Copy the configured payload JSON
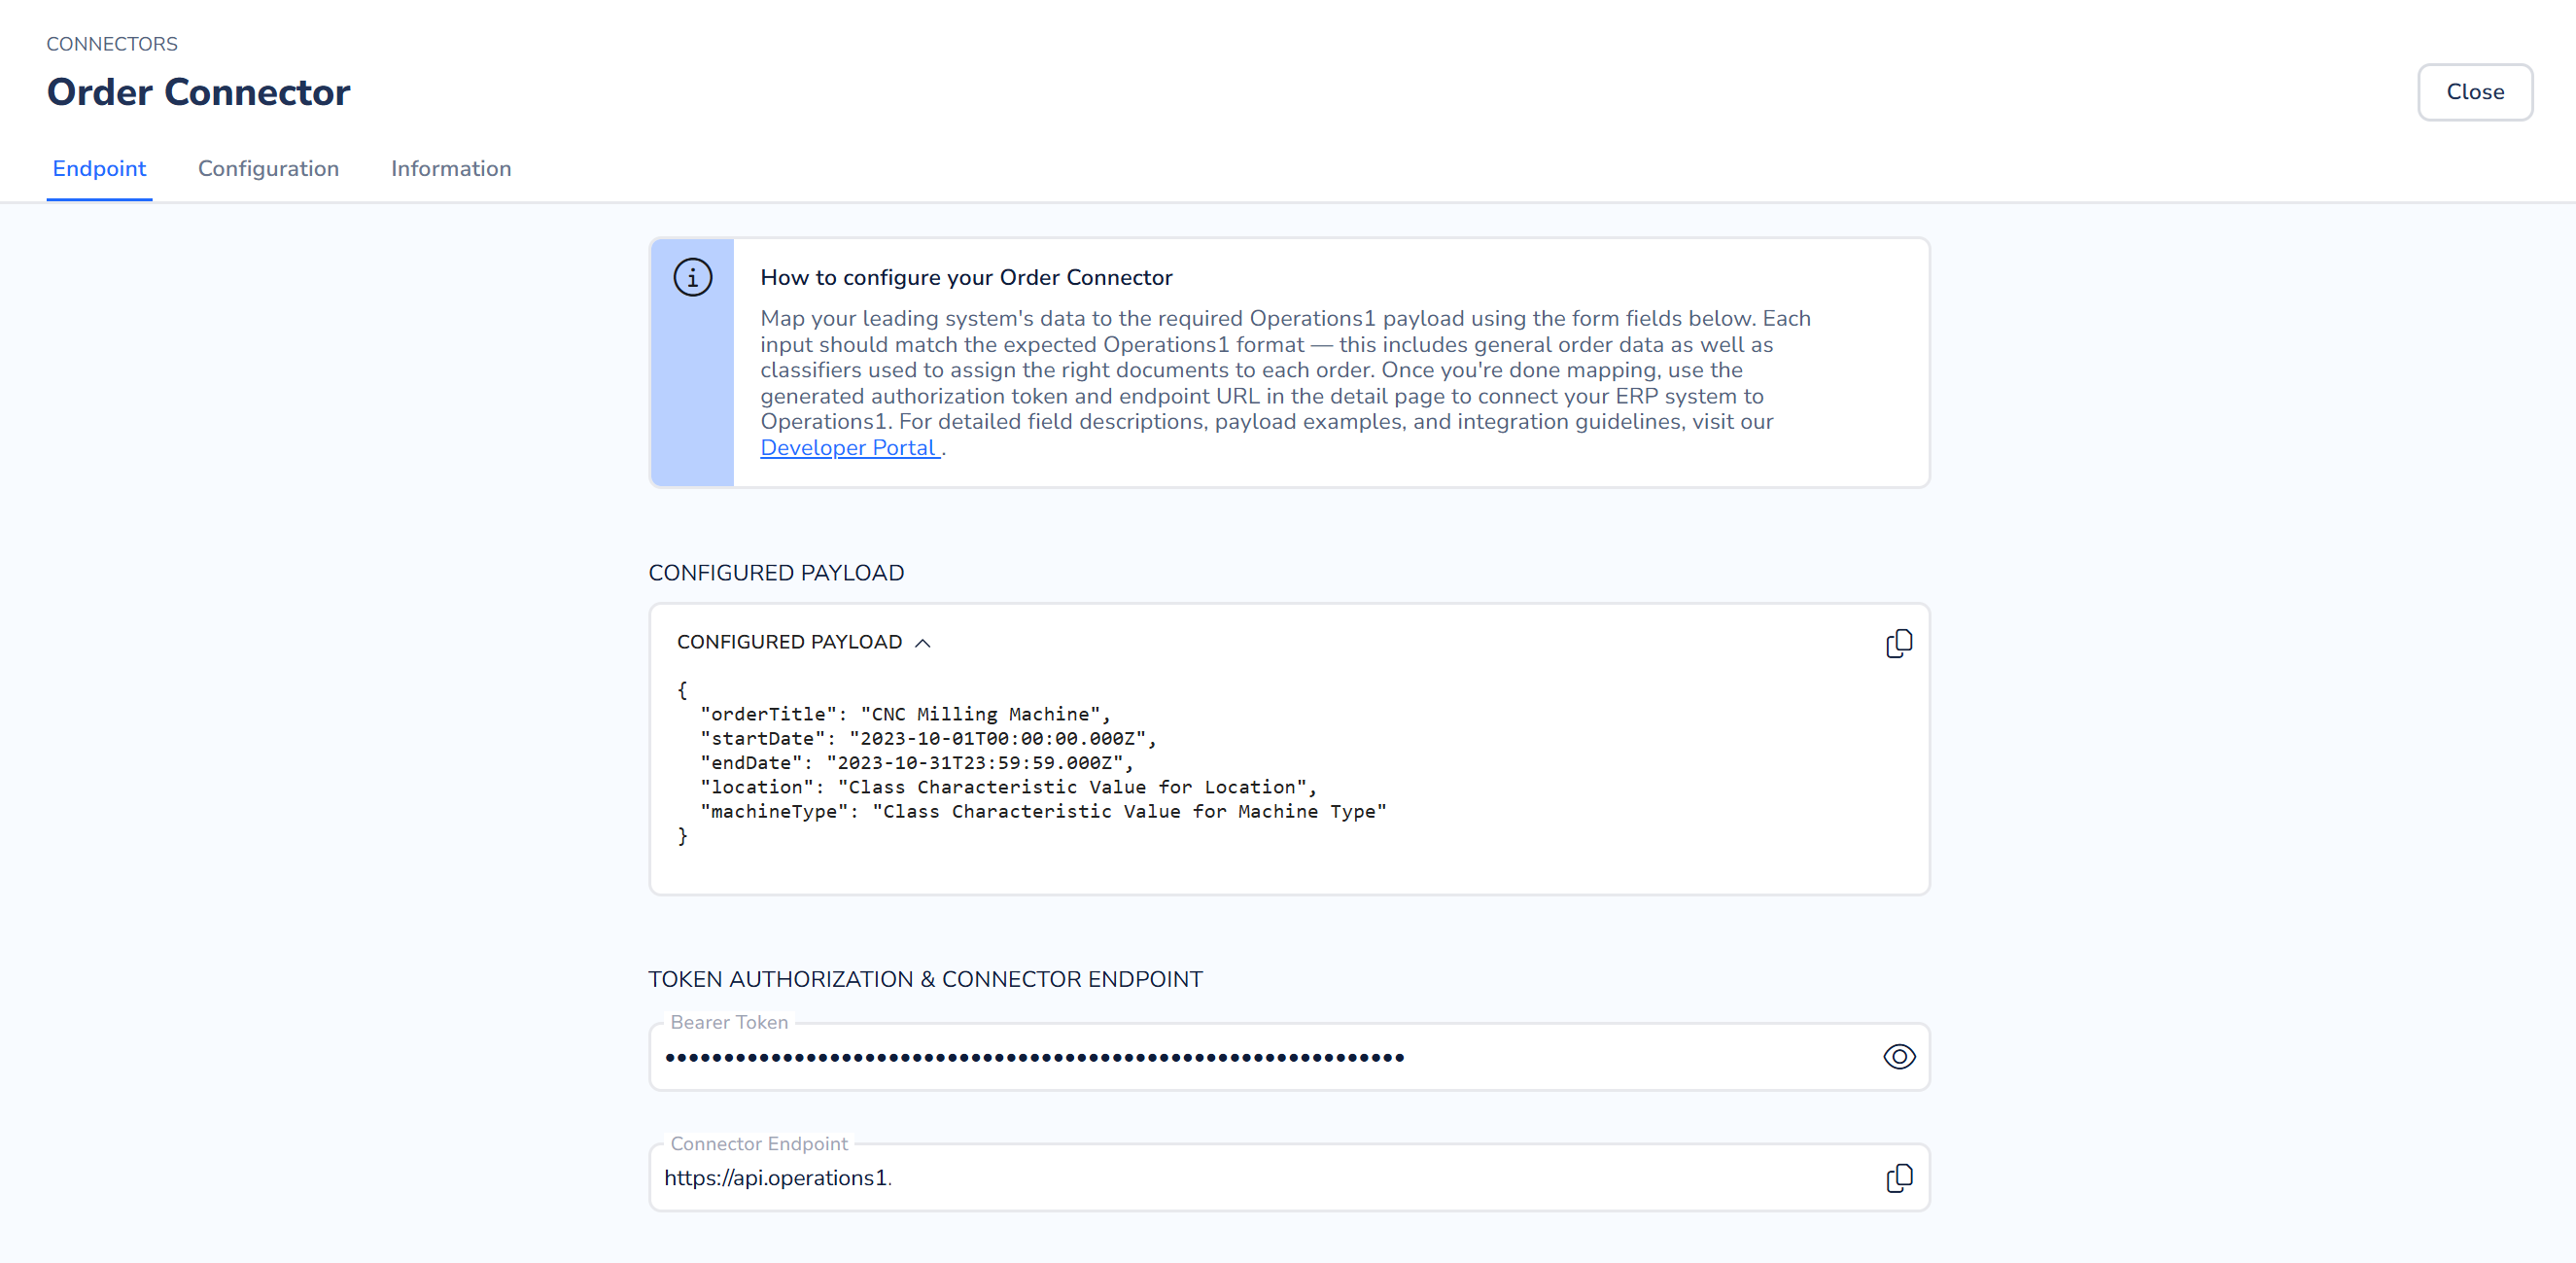This screenshot has height=1263, width=2576. [x=1898, y=643]
